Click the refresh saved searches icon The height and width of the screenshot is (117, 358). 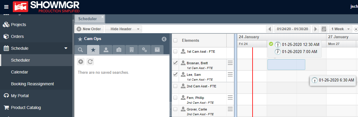90,62
